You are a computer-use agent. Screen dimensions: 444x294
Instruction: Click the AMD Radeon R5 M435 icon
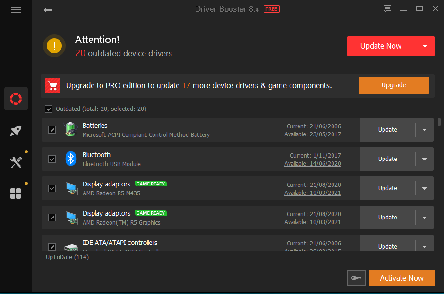[x=72, y=188]
